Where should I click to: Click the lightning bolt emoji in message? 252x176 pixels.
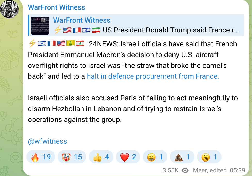click(32, 44)
